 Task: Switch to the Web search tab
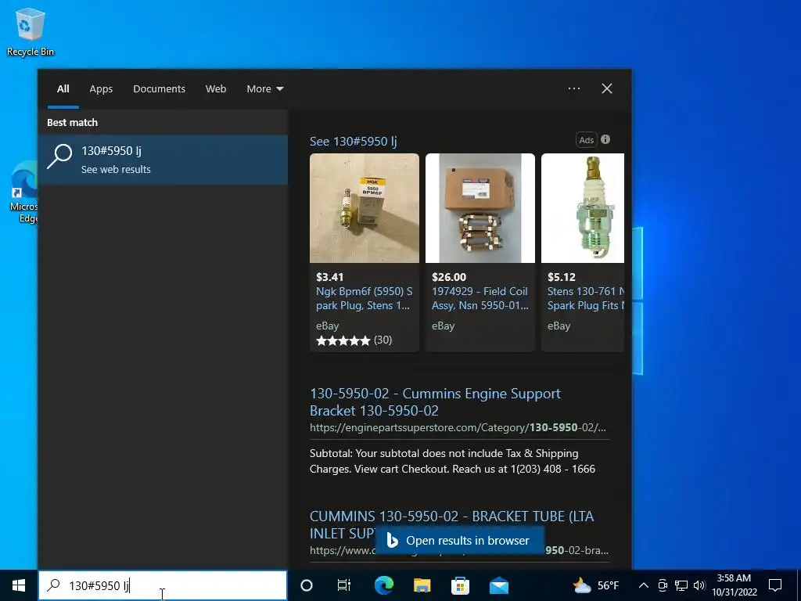216,88
